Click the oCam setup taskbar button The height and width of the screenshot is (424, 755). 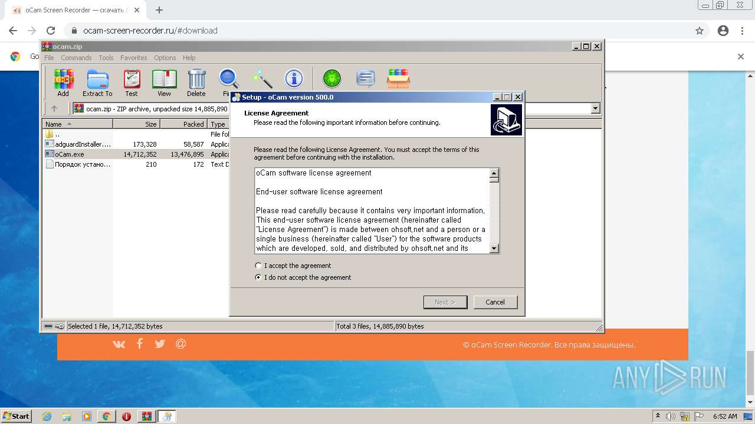click(167, 416)
